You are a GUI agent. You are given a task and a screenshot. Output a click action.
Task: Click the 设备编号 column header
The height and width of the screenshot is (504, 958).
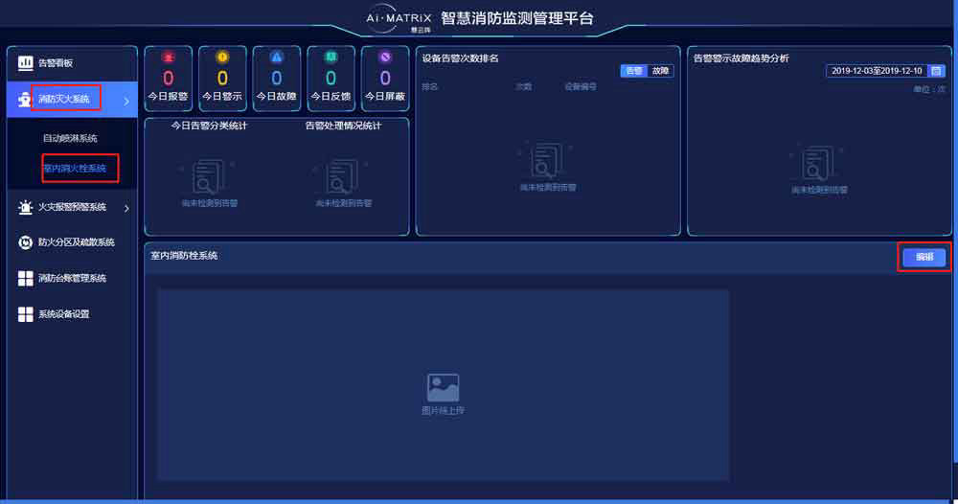[581, 87]
